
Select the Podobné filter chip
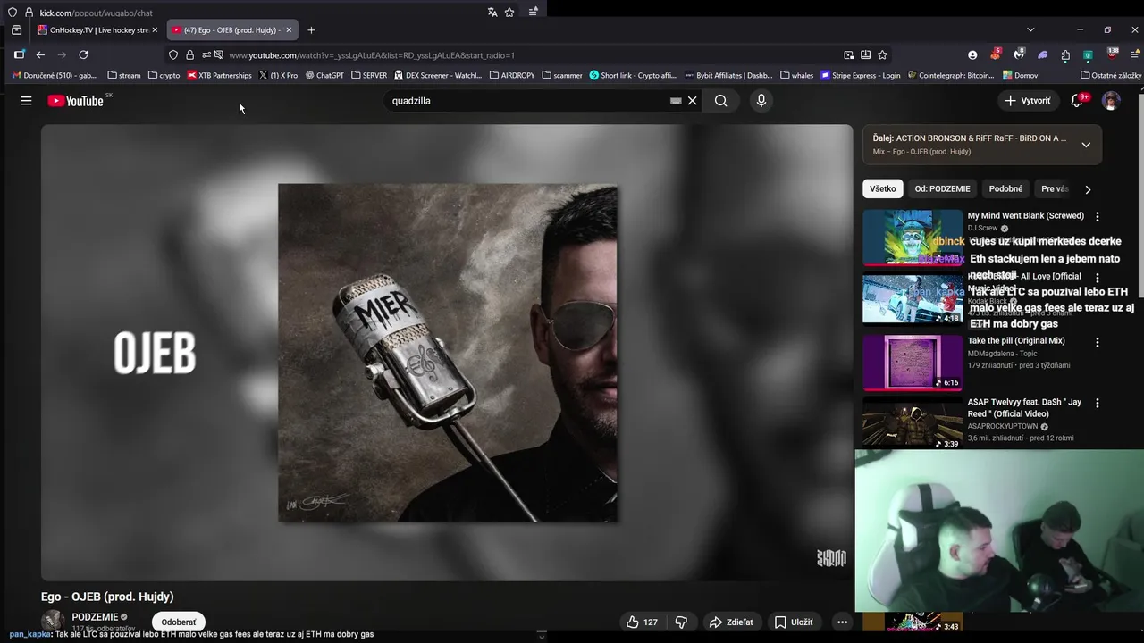(1005, 189)
